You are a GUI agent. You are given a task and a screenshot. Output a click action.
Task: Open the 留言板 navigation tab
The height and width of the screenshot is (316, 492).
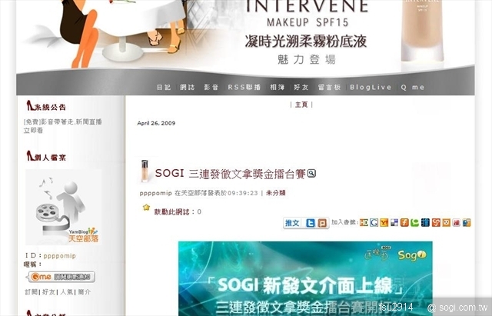(x=329, y=87)
